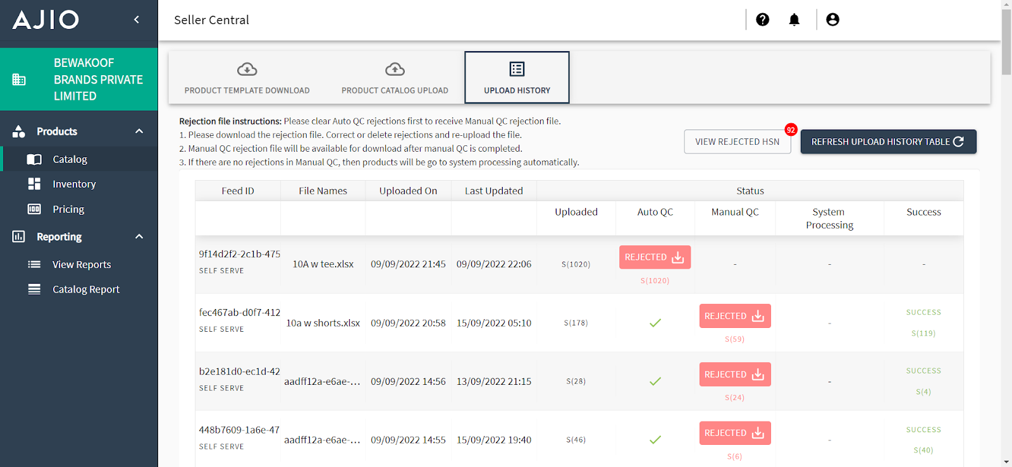Click uploaded count S(1020) in Uploaded column

[576, 264]
